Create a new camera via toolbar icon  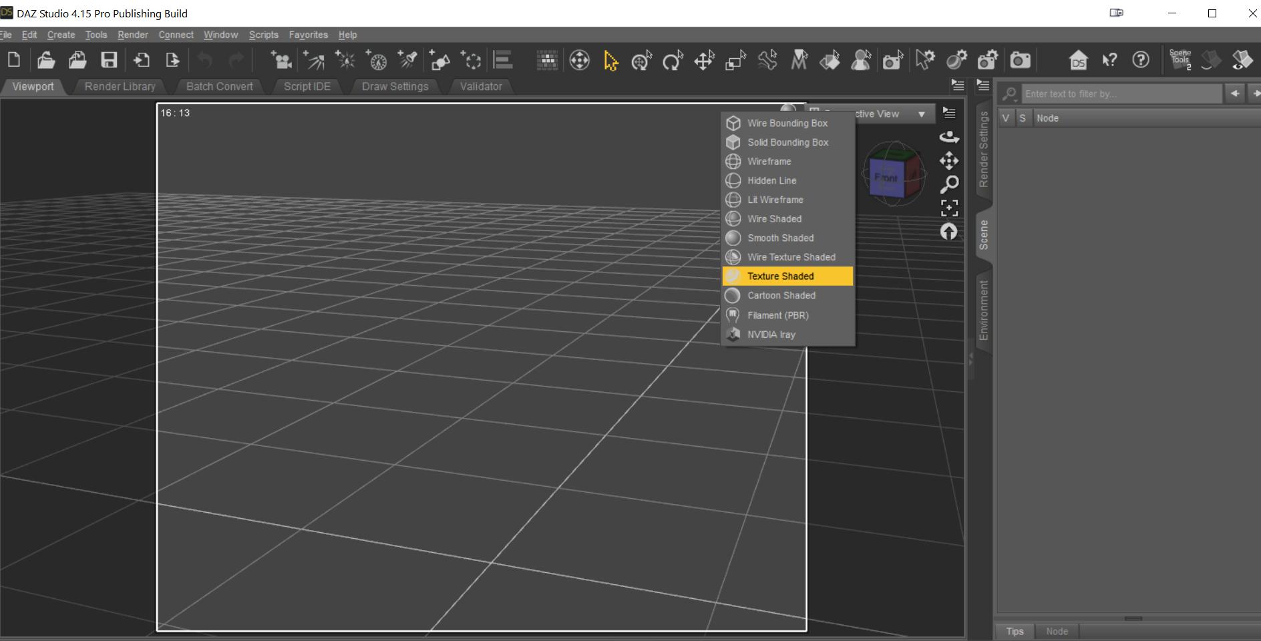[x=281, y=60]
